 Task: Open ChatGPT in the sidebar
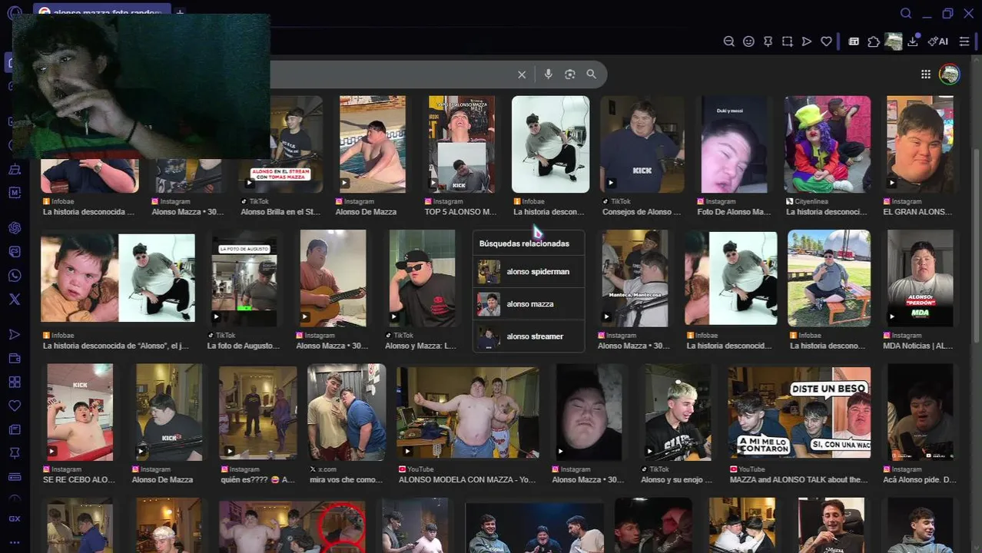14,228
